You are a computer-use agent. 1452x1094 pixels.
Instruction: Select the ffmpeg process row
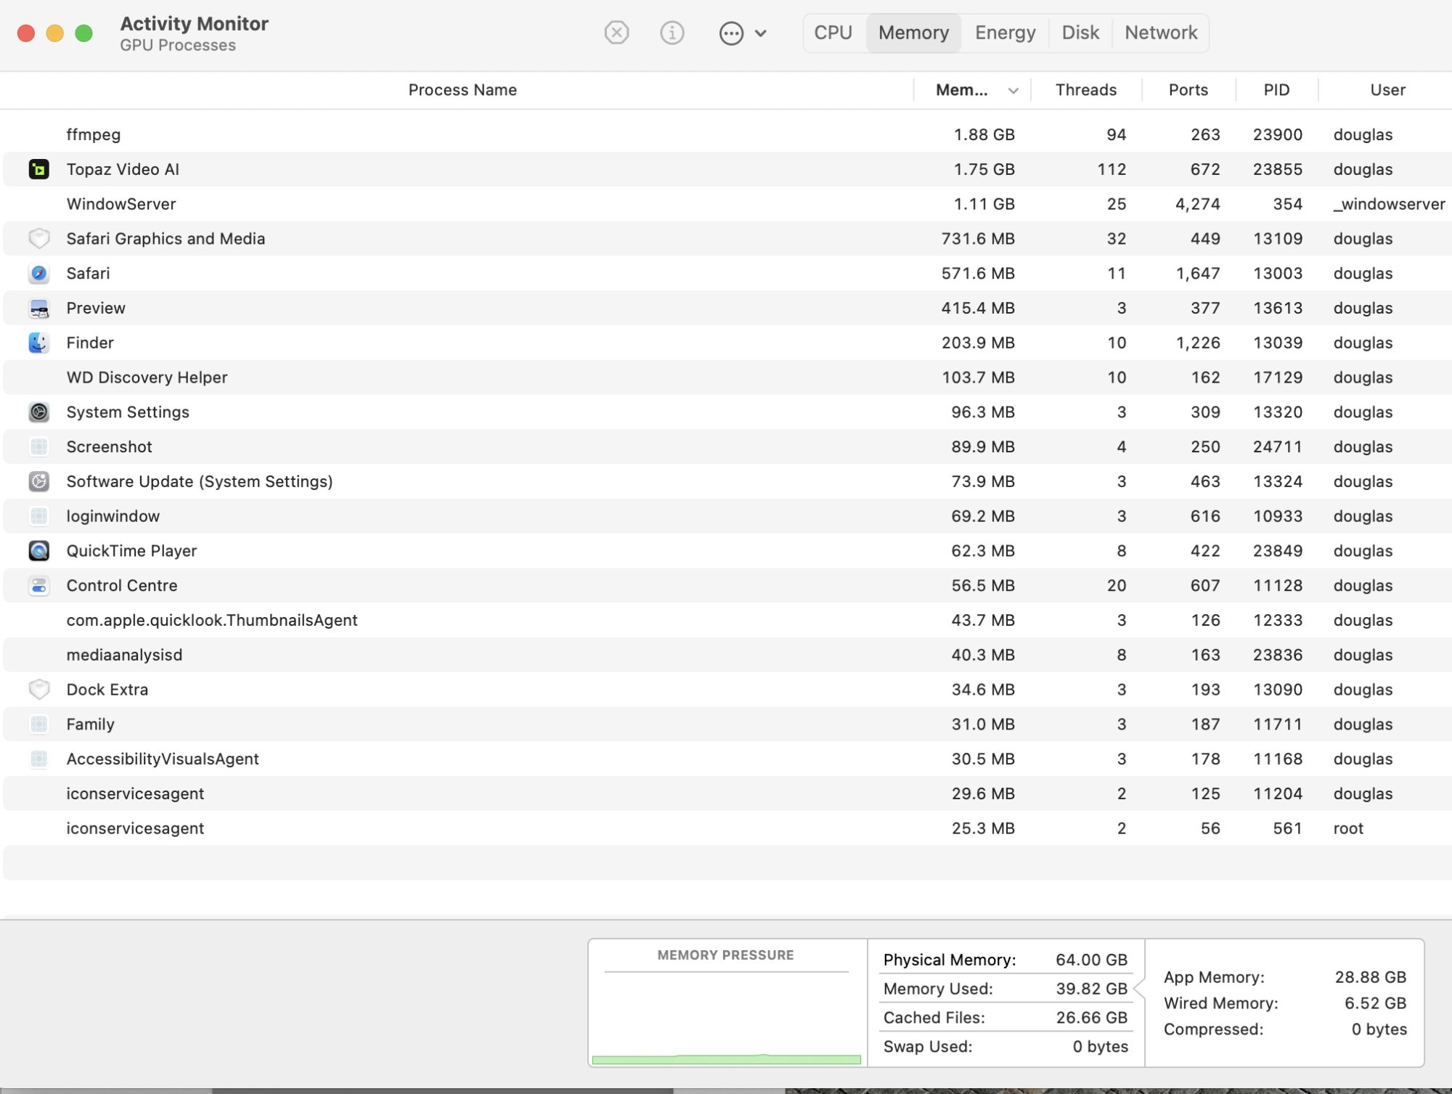pyautogui.click(x=465, y=134)
